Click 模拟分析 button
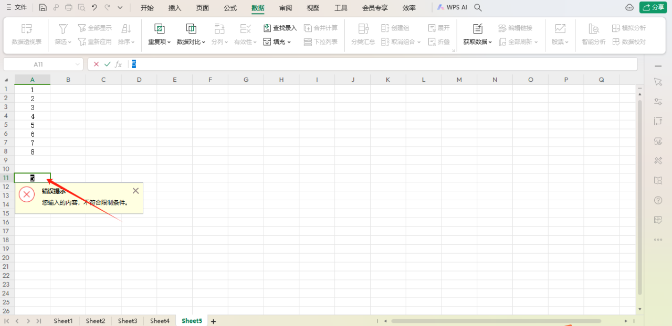The width and height of the screenshot is (672, 326). click(629, 28)
